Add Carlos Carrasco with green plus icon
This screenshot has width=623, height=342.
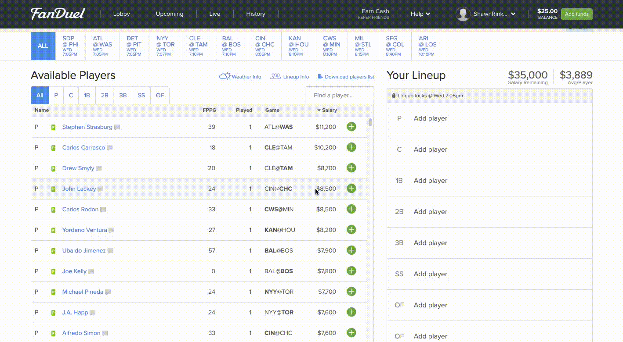351,147
